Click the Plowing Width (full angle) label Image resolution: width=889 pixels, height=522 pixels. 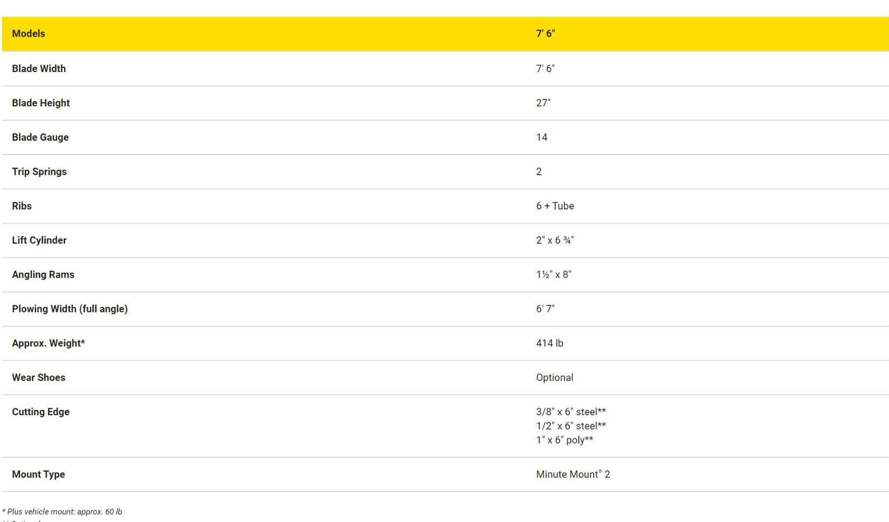[70, 308]
